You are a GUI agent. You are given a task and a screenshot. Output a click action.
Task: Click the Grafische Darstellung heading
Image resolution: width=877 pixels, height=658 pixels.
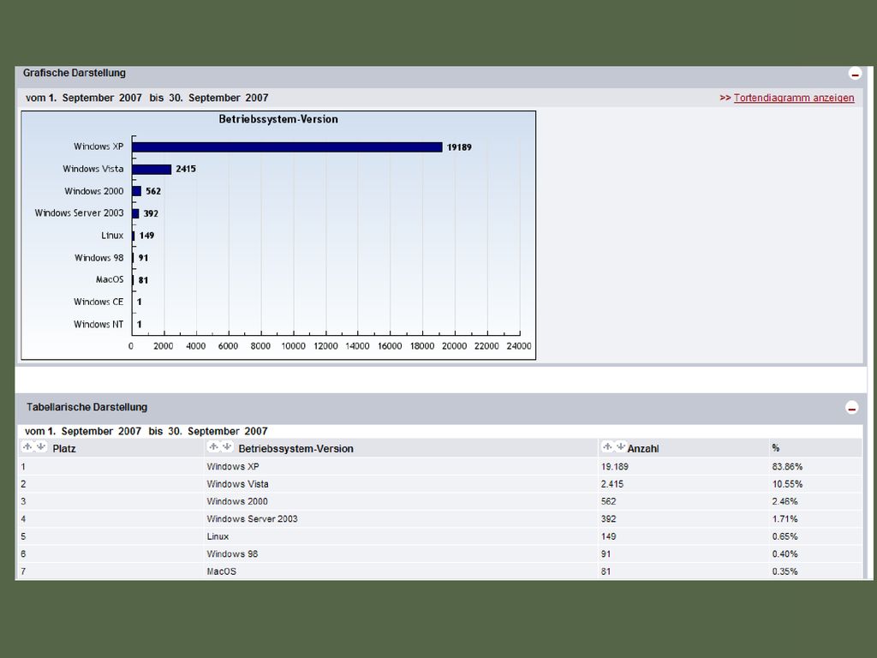coord(75,73)
